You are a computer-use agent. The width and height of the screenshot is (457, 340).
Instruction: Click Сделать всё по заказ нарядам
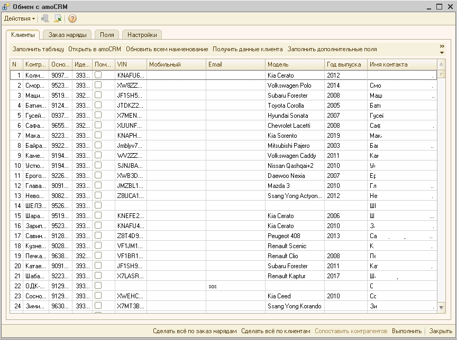pos(195,331)
